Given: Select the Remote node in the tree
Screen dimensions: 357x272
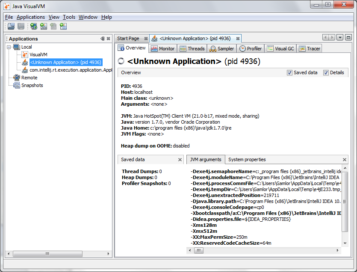Looking at the screenshot, I should click(x=29, y=78).
